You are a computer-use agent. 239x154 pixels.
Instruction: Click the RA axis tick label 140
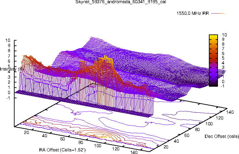(134, 152)
